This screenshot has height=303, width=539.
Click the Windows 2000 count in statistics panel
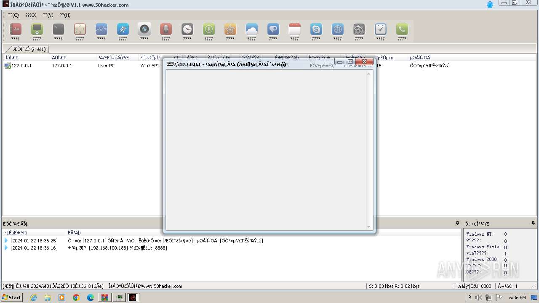click(505, 260)
